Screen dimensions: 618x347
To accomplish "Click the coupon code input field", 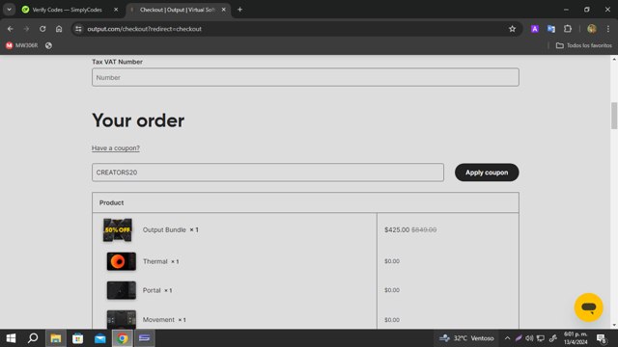I will (x=268, y=173).
